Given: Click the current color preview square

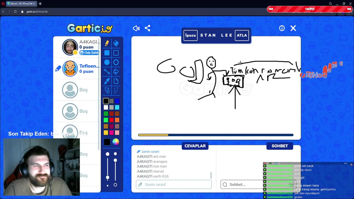Looking at the screenshot, I should 107,142.
